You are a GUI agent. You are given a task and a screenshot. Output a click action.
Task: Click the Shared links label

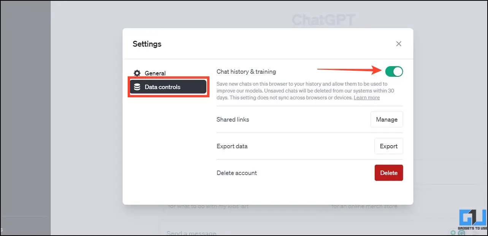click(x=233, y=119)
